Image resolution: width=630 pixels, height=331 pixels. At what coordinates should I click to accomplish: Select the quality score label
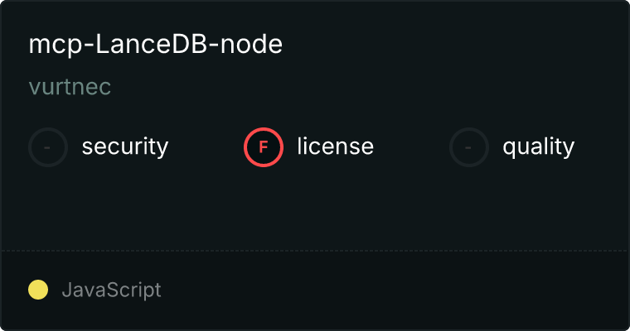click(538, 146)
